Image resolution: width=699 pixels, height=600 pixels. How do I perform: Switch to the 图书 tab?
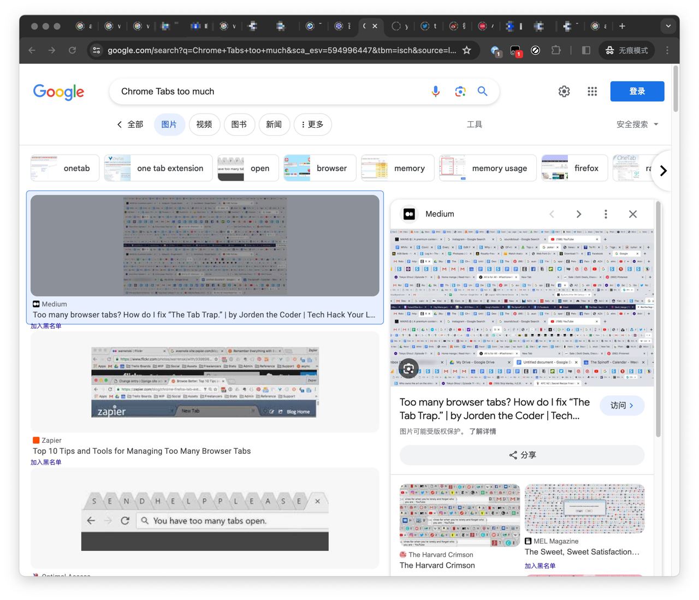pyautogui.click(x=239, y=124)
